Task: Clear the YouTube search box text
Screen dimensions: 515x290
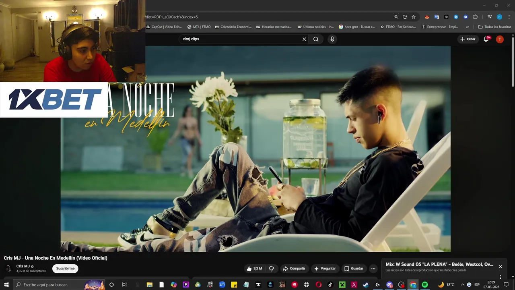Action: (304, 39)
